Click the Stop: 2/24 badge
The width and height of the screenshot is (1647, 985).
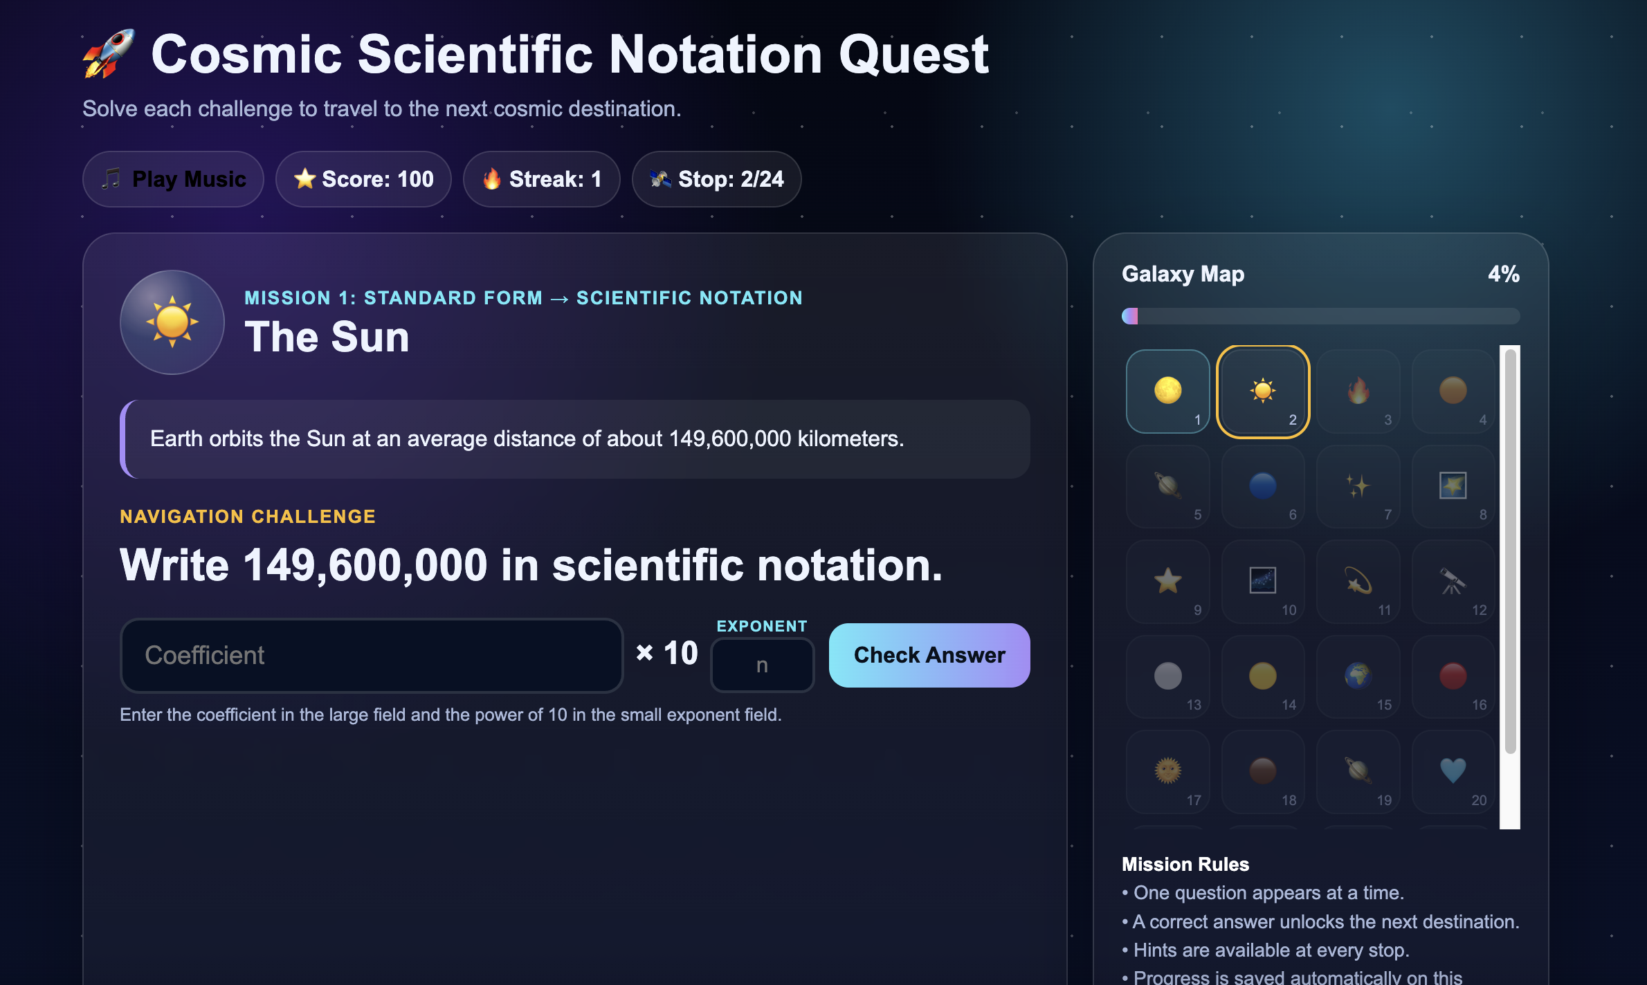click(x=716, y=179)
